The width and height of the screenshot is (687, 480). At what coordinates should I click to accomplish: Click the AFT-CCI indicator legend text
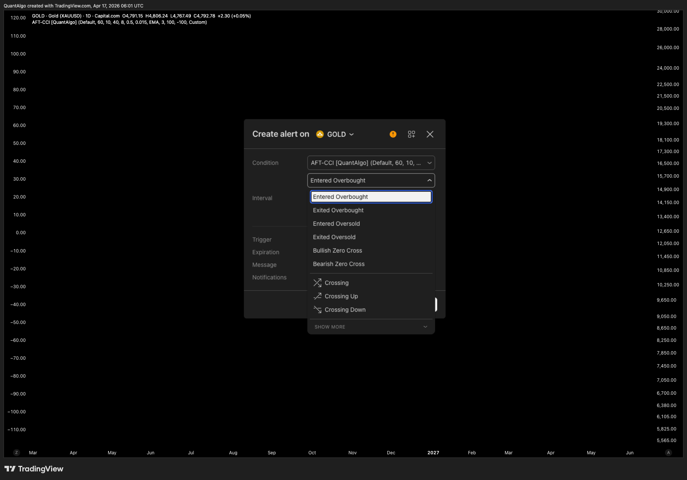(119, 22)
